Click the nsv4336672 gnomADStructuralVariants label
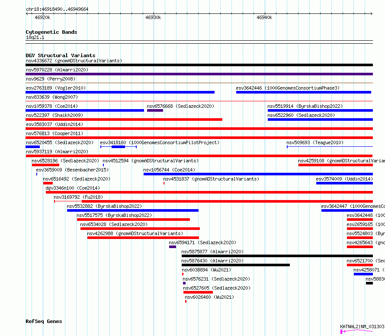This screenshot has height=336, width=385. click(x=74, y=61)
